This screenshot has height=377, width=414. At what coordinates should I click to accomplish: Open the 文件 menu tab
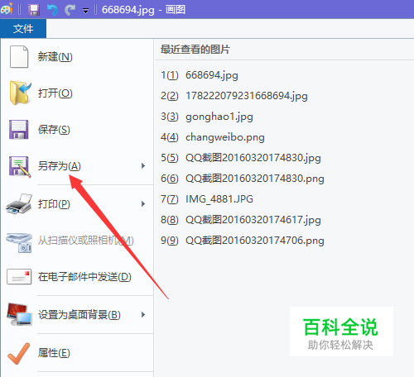pos(23,28)
